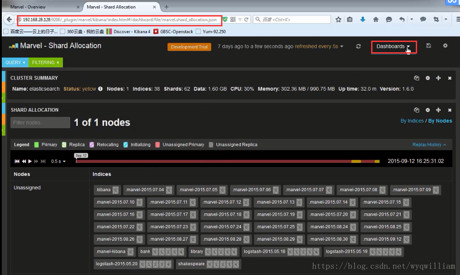The height and width of the screenshot is (275, 460).
Task: Click the Sep 12 timeline marker
Action: 81,155
